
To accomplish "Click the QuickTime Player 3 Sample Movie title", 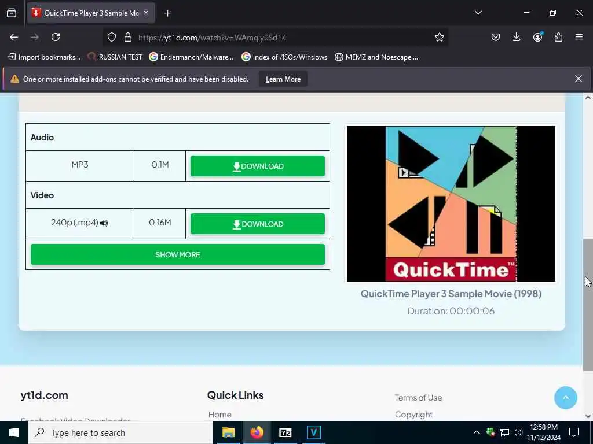I will point(451,294).
